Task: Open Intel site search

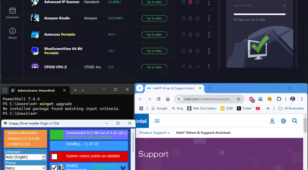Action: pyautogui.click(x=295, y=121)
